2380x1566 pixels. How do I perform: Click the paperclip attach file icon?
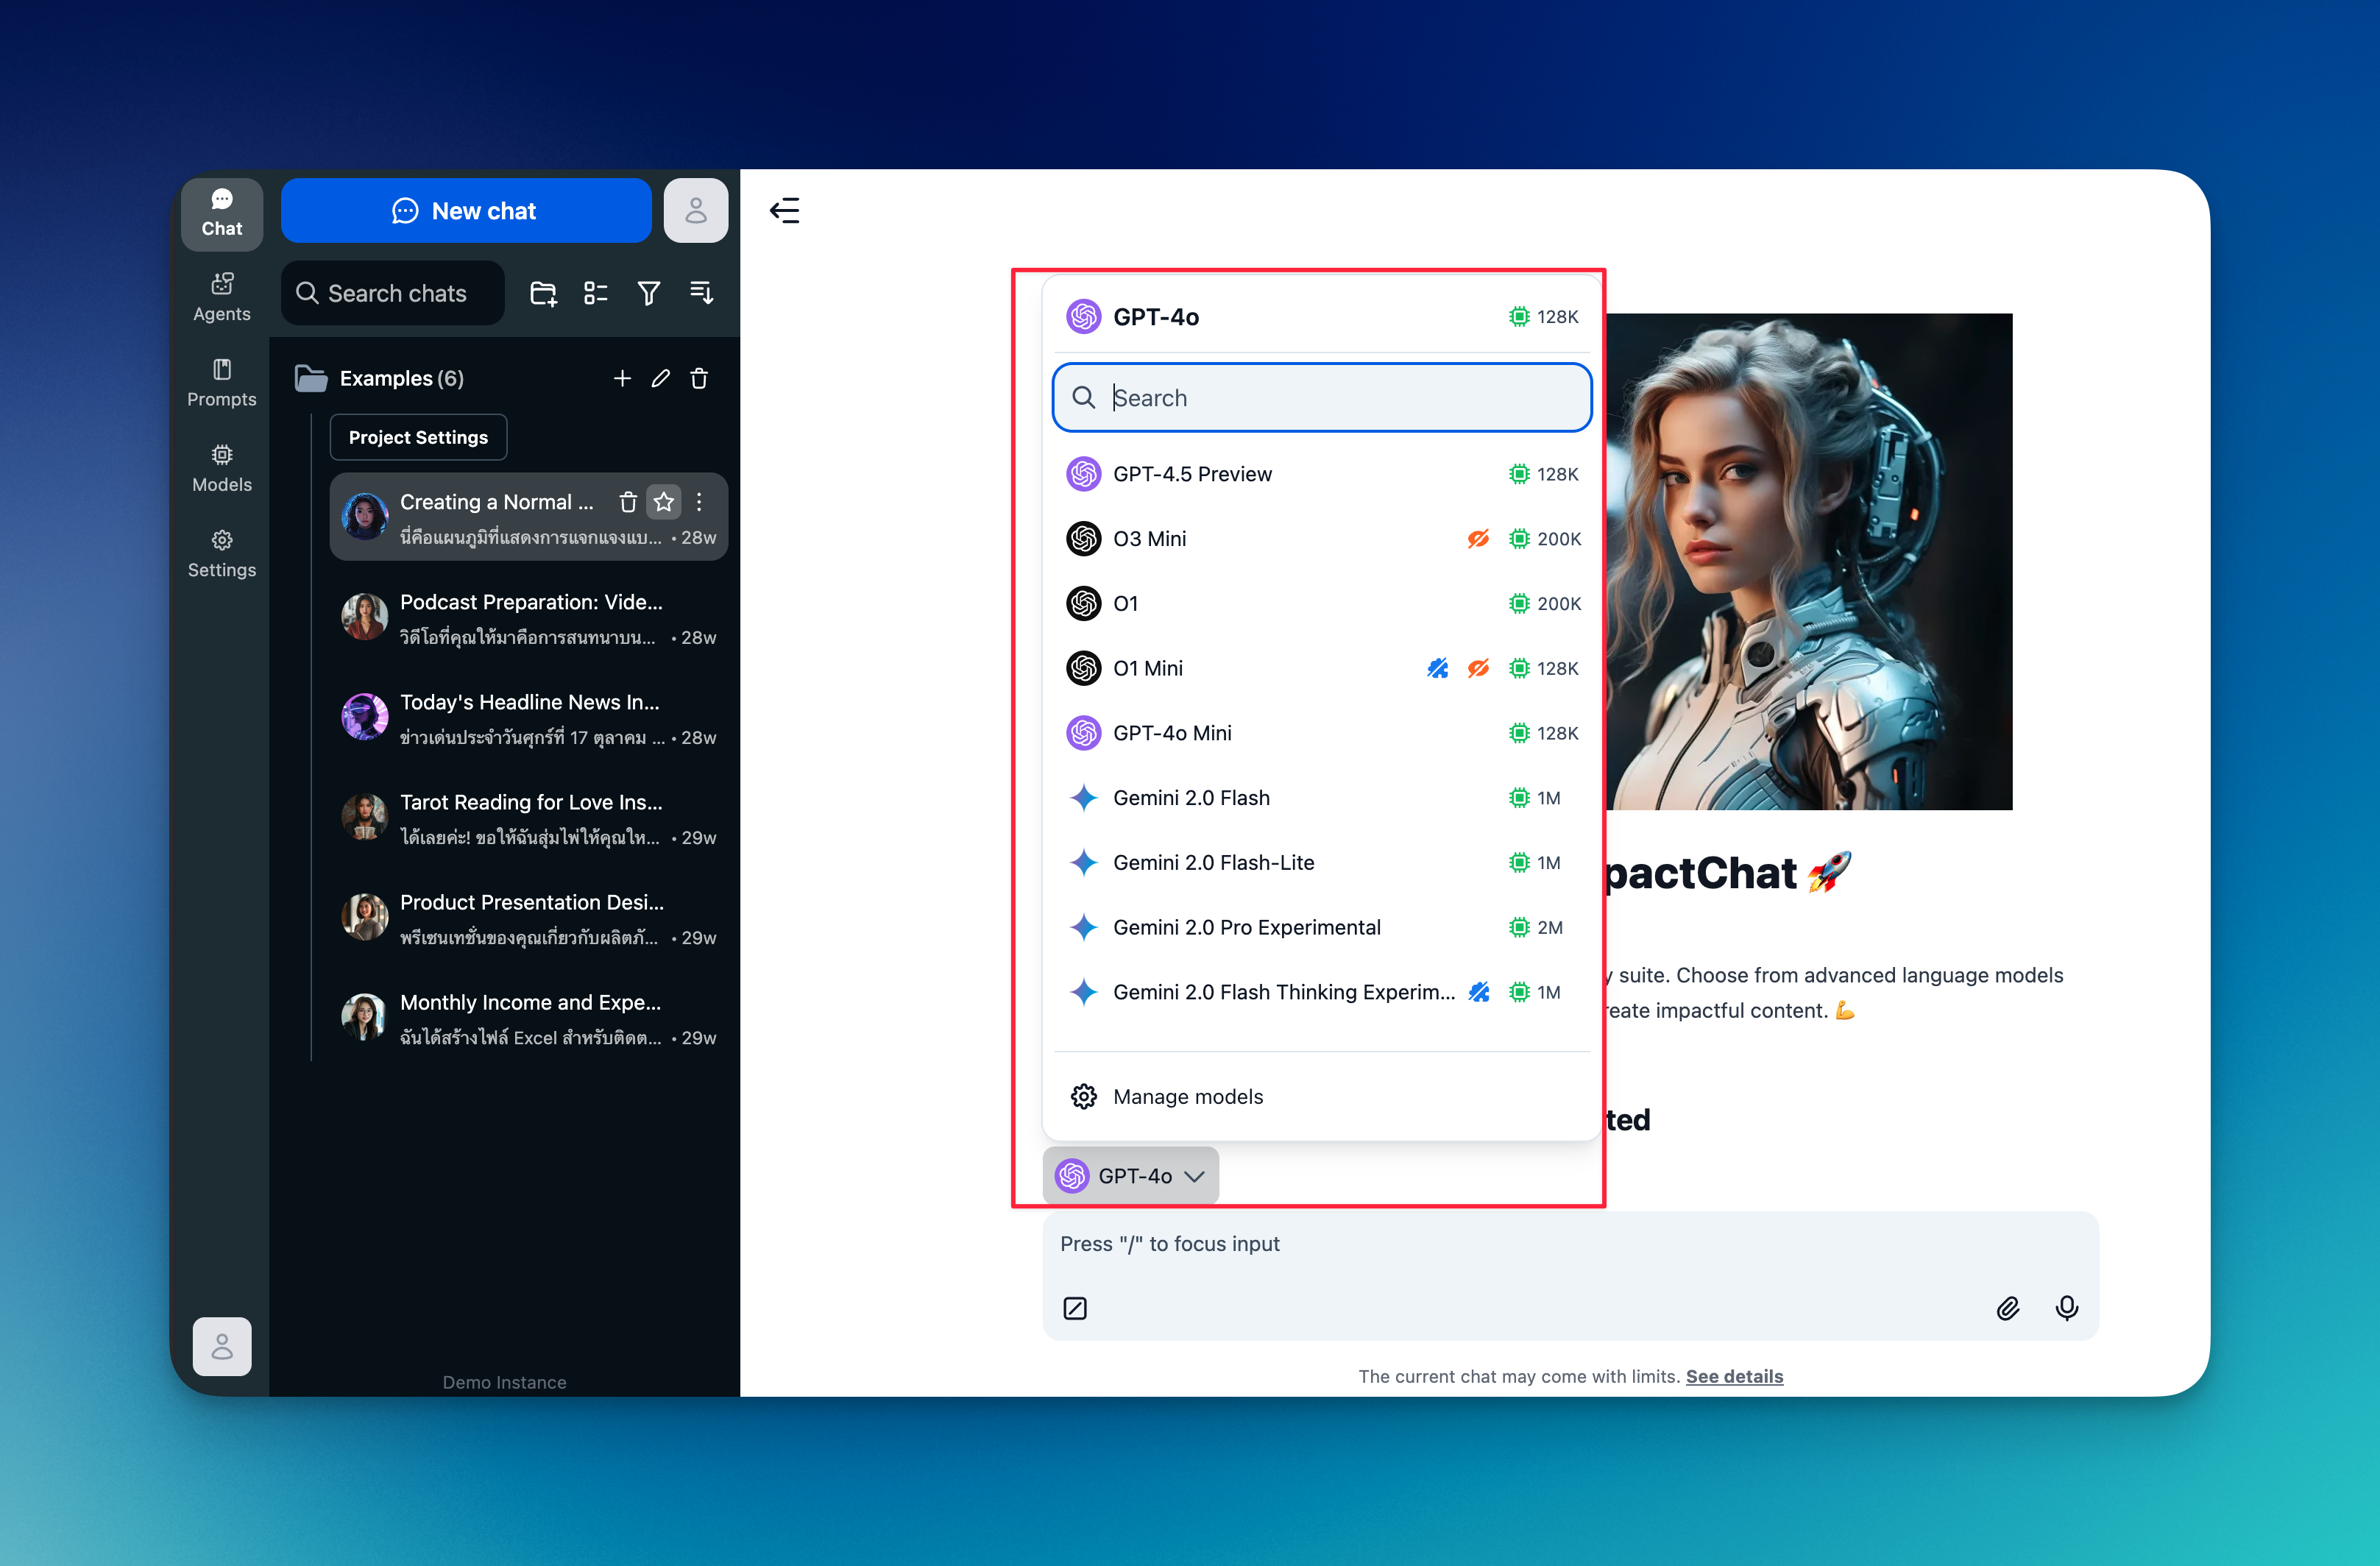tap(2007, 1308)
